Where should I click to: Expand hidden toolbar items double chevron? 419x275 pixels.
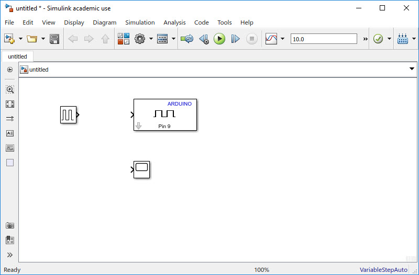[365, 39]
